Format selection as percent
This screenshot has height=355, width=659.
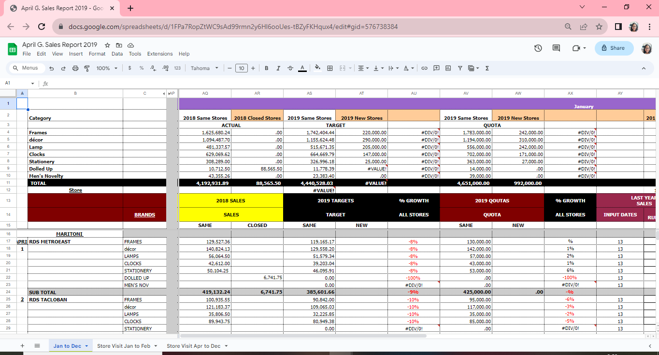click(x=142, y=69)
